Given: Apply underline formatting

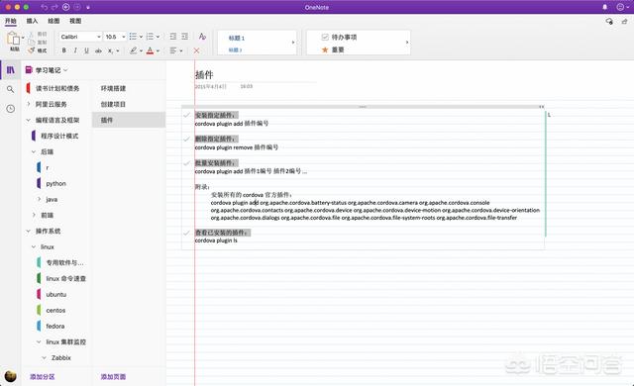Looking at the screenshot, I should (x=86, y=50).
